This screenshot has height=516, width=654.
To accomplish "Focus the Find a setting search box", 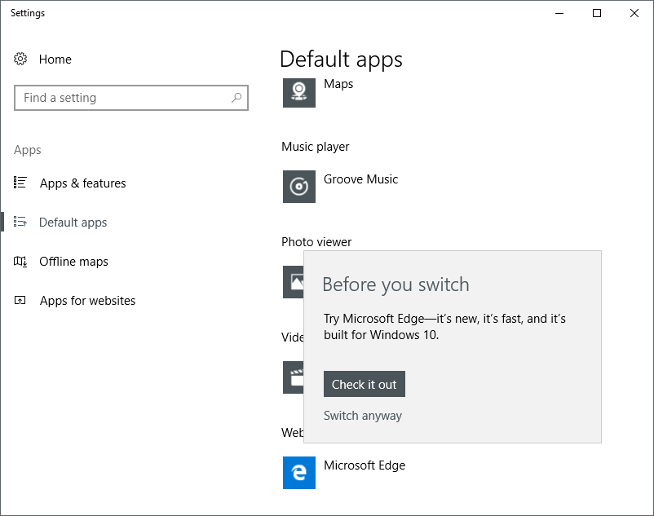I will [131, 98].
